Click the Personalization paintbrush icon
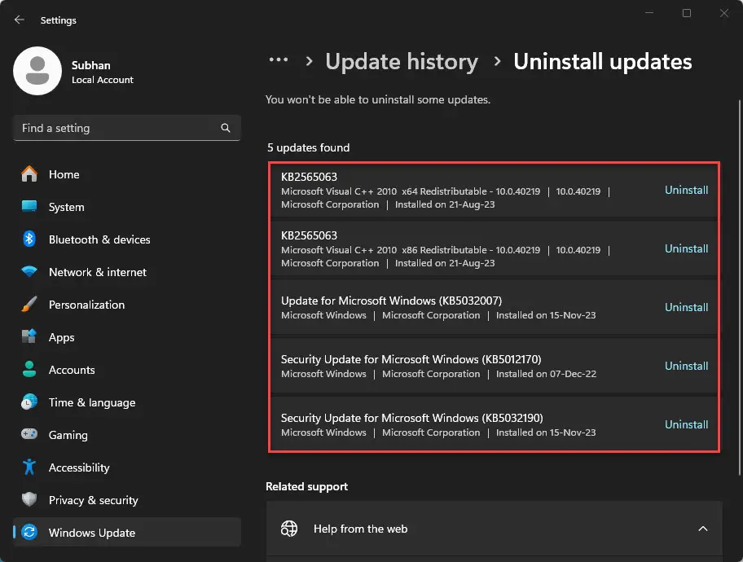 pyautogui.click(x=29, y=305)
